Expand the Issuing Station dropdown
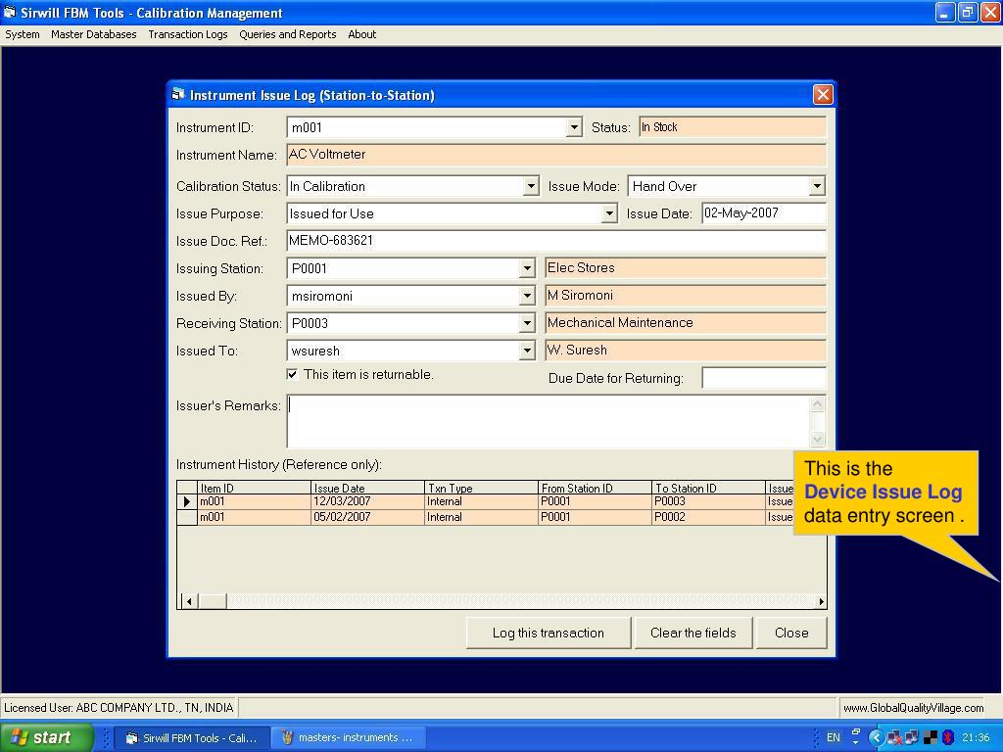Screen dimensions: 1003x752 [x=526, y=268]
